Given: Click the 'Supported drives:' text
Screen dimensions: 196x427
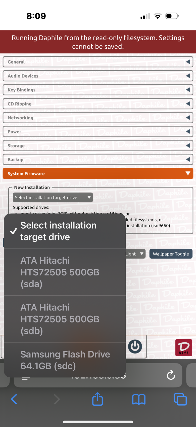Looking at the screenshot, I should click(31, 207).
